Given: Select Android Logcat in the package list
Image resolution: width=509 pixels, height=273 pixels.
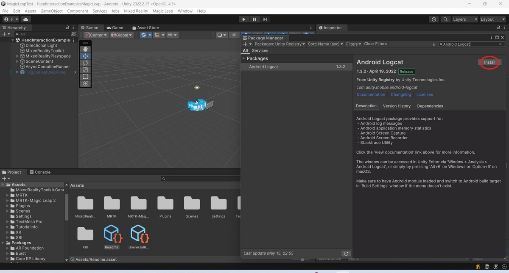Looking at the screenshot, I should click(x=296, y=67).
